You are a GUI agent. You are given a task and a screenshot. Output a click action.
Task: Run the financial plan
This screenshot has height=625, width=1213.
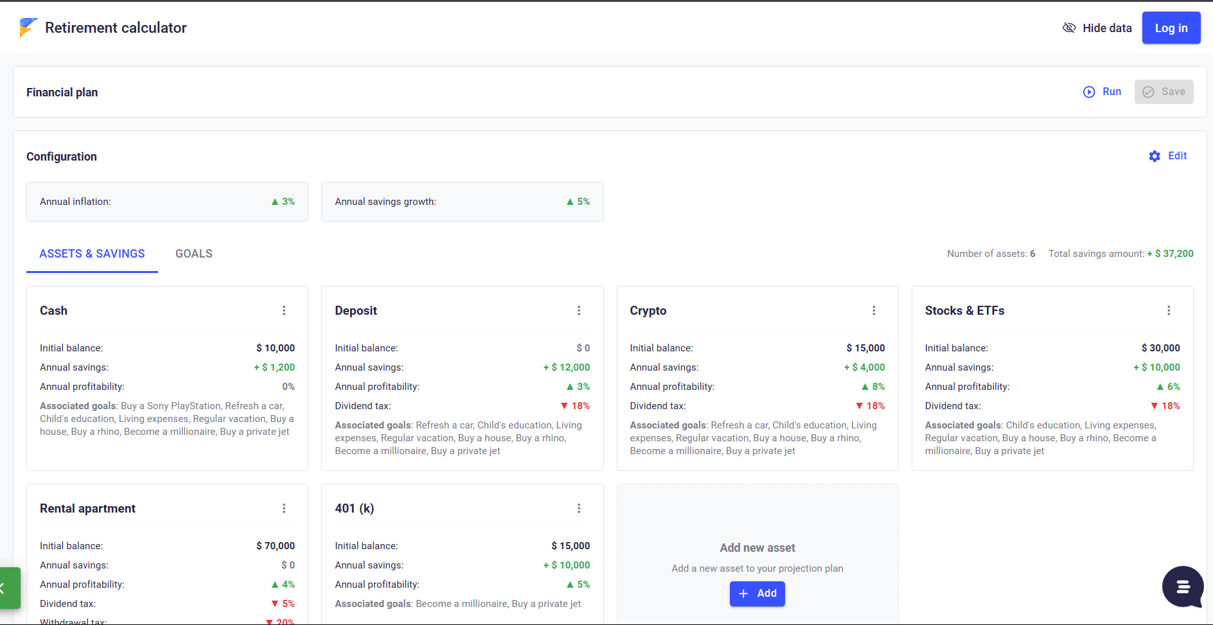[1102, 92]
